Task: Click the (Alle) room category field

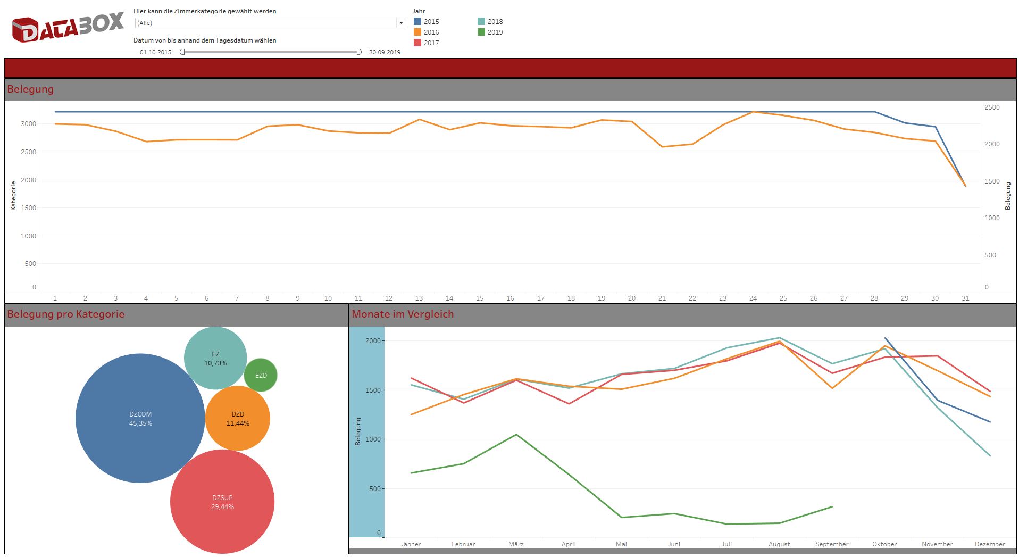Action: [266, 23]
